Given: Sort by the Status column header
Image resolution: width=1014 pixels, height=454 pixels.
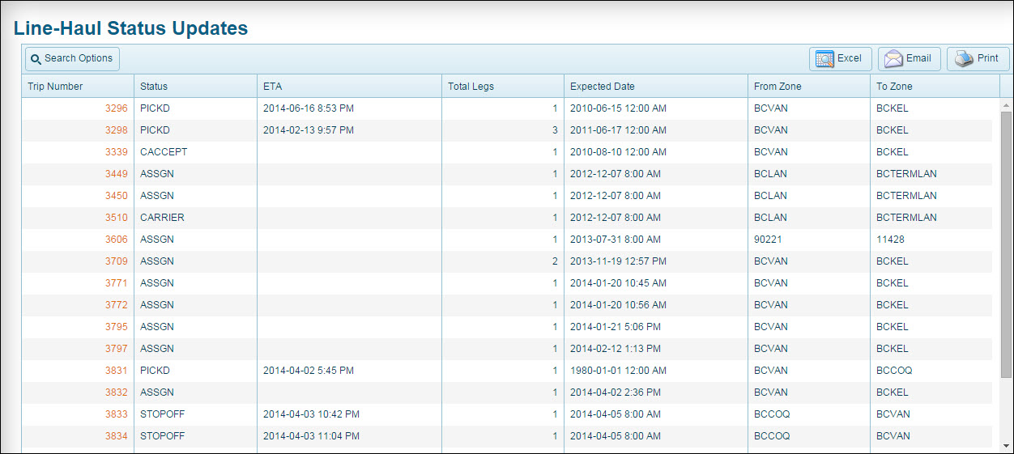Looking at the screenshot, I should point(195,87).
